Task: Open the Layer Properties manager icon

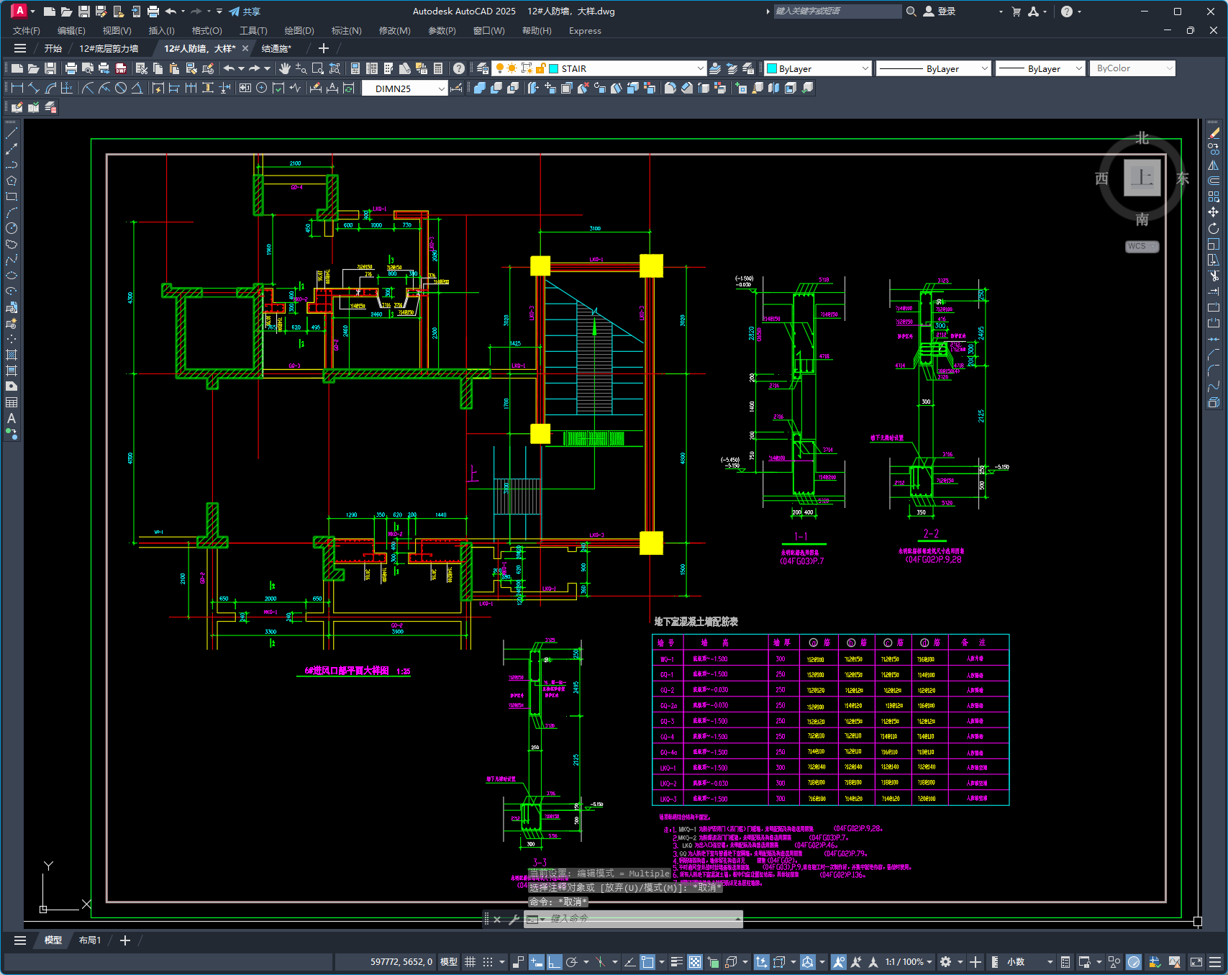Action: pyautogui.click(x=483, y=68)
